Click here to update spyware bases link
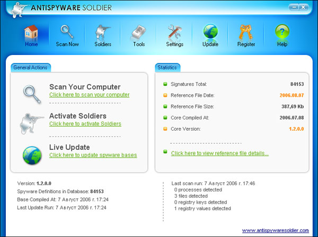Viewport: 318px width, 237px height. 93,155
